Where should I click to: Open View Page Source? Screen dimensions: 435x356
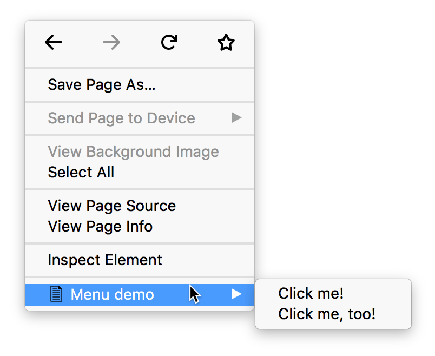[111, 206]
